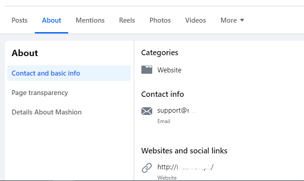Open the Videos tab
The width and height of the screenshot is (304, 181).
(196, 20)
